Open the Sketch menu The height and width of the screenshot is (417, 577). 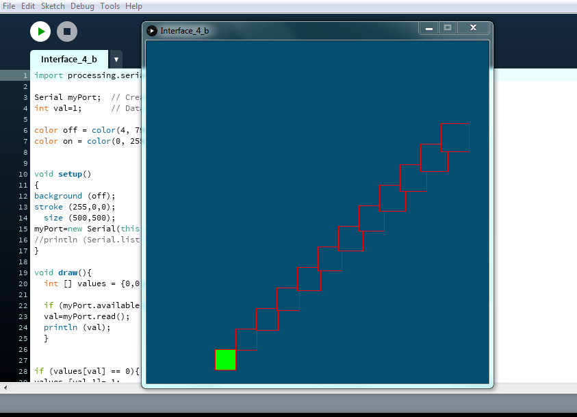[53, 6]
